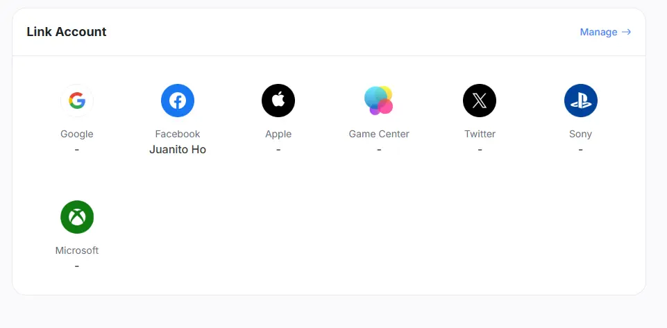Select the Sony PlayStation logo icon
This screenshot has width=667, height=328.
pos(580,101)
